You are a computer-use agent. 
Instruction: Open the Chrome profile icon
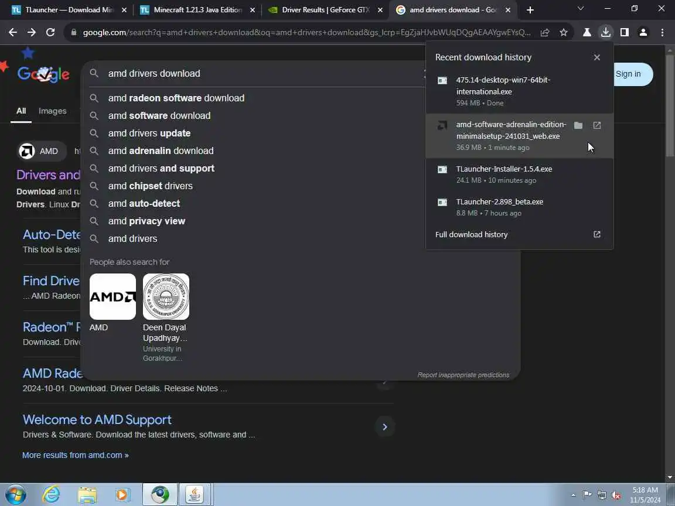643,32
